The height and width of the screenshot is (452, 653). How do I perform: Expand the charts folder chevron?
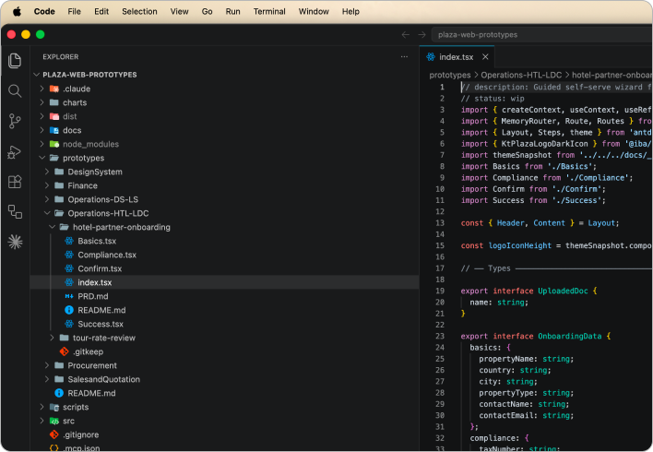(x=42, y=102)
